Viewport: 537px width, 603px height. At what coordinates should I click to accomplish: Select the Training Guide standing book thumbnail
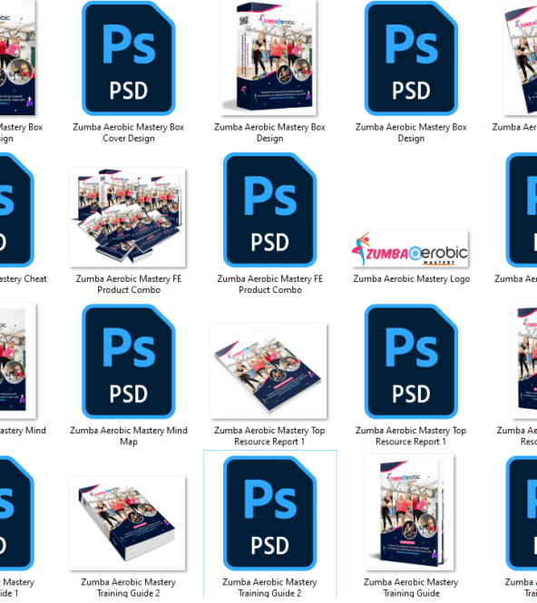[410, 512]
